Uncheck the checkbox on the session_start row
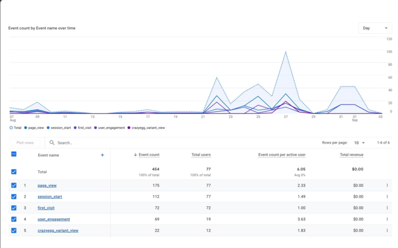 (14, 197)
